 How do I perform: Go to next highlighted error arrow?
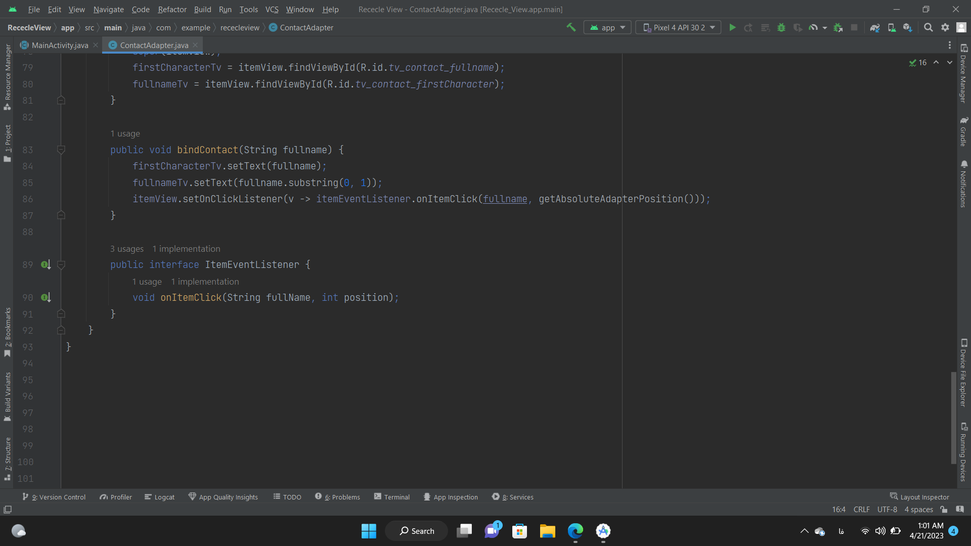click(x=949, y=62)
